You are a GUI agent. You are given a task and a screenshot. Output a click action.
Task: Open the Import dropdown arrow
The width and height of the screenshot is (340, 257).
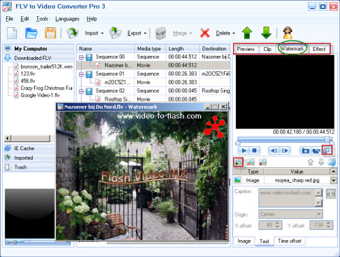(102, 33)
